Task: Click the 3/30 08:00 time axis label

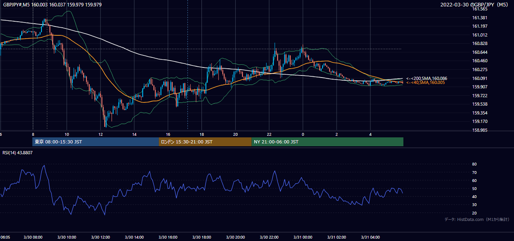Action: (33, 237)
